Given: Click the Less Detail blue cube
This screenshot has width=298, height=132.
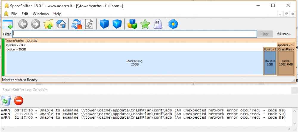Looking at the screenshot, I should 104,24.
